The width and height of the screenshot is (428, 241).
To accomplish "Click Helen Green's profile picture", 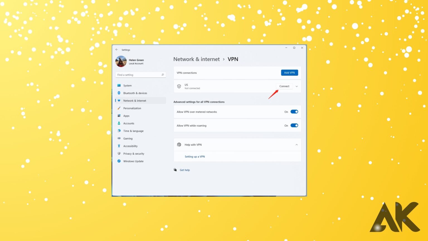I will (121, 61).
